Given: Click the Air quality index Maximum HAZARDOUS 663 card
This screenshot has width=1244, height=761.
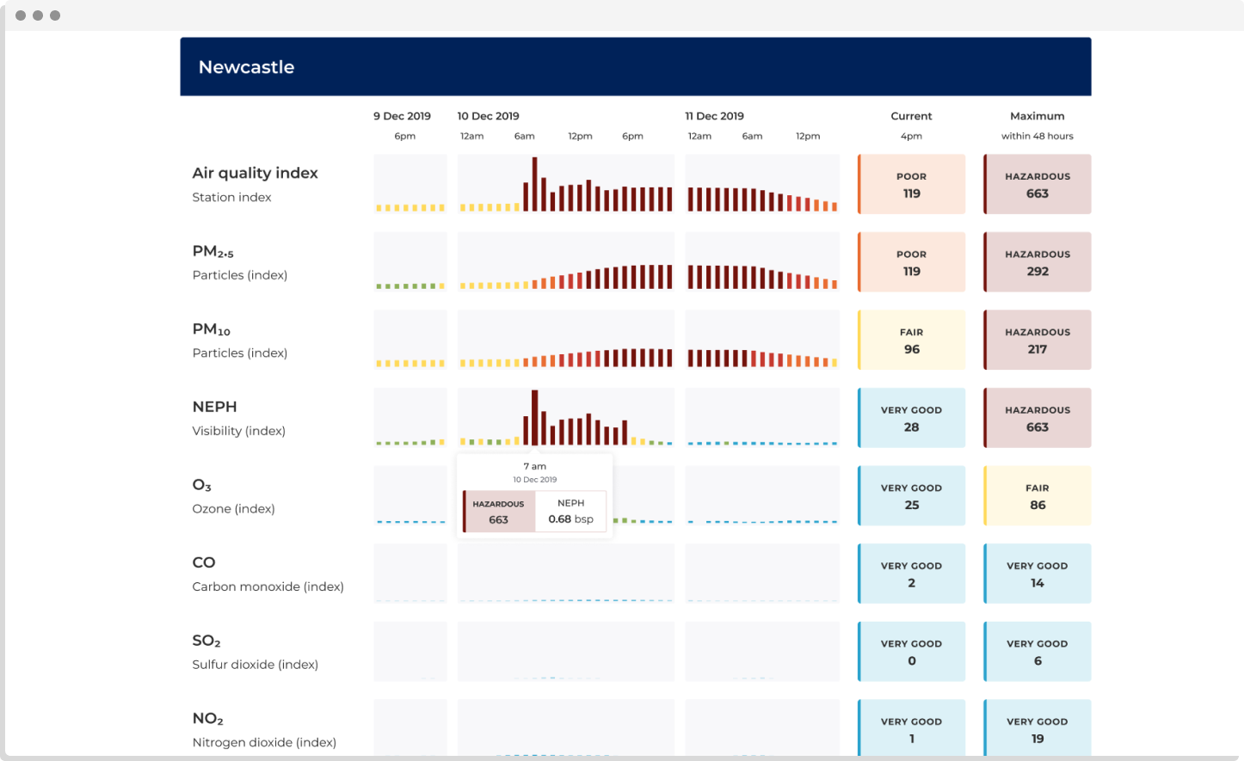Looking at the screenshot, I should click(1037, 184).
